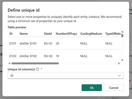Image resolution: width=132 pixels, height=99 pixels.
Task: Click the 10 NumberOfTrays cell
Action: pos(58,56)
